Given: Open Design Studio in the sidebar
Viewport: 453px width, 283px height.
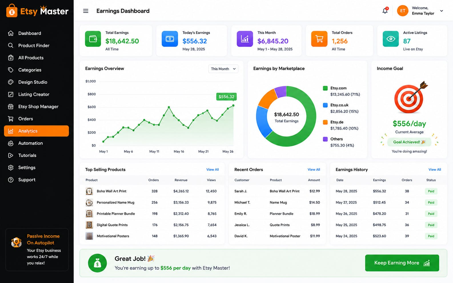Looking at the screenshot, I should click(36, 82).
